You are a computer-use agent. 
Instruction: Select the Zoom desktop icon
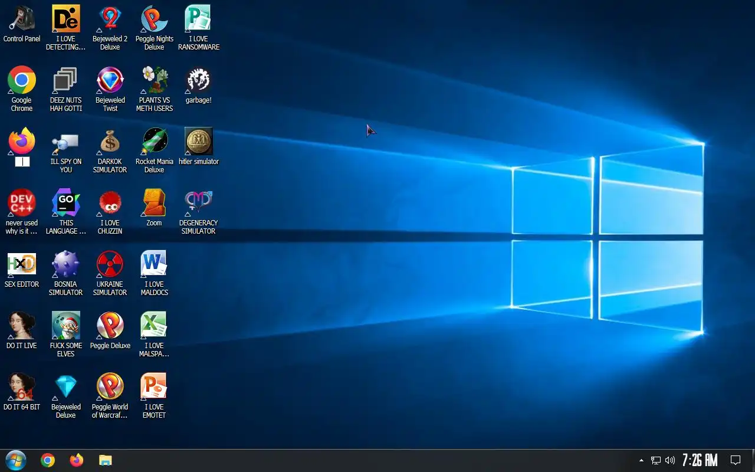pos(155,203)
